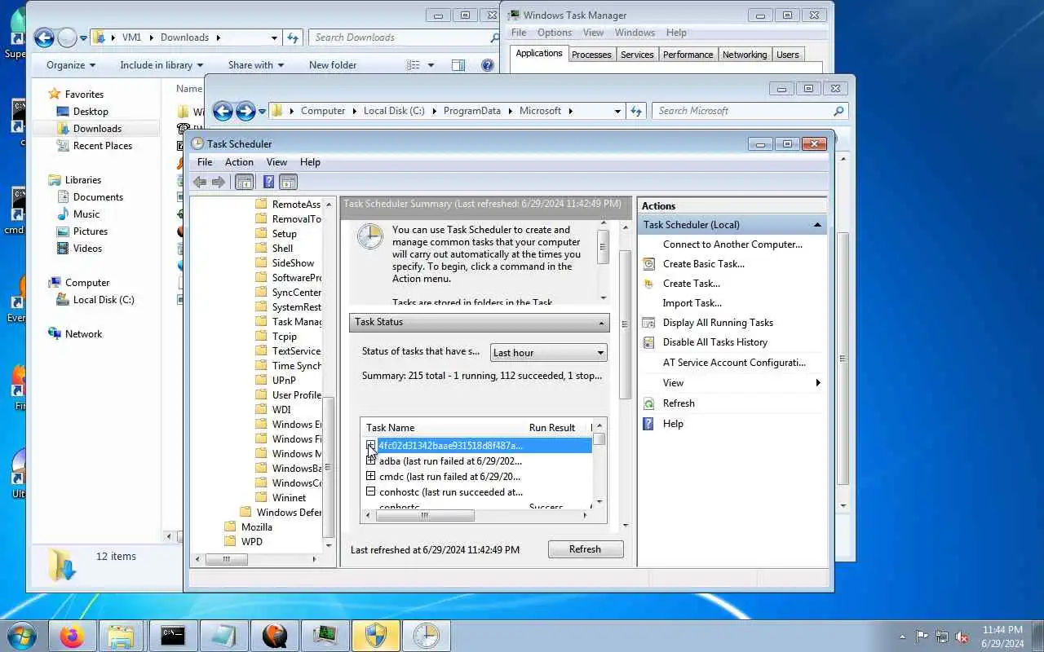Click Create Task in the Actions pane
The height and width of the screenshot is (652, 1044).
click(691, 284)
